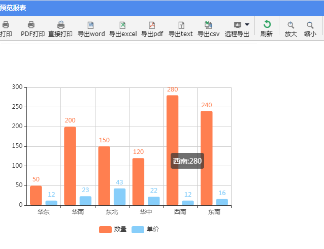Viewport: 324px width, 249px height.
Task: Export report using 导出text icon
Action: (181, 25)
